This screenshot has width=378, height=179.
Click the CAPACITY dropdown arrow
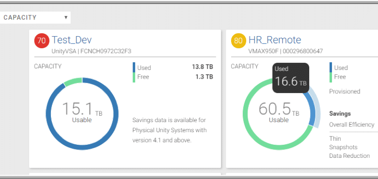point(66,17)
